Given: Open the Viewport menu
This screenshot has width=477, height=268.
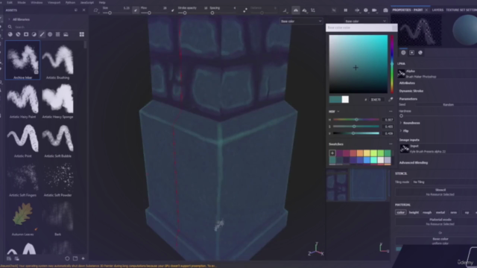Looking at the screenshot, I should (x=54, y=2).
